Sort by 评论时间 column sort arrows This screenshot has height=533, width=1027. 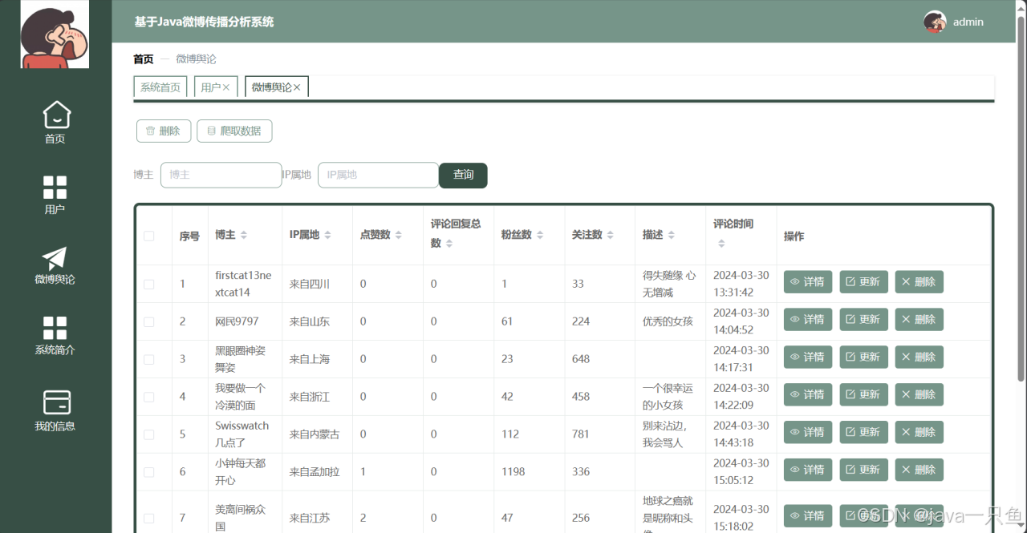pyautogui.click(x=721, y=244)
